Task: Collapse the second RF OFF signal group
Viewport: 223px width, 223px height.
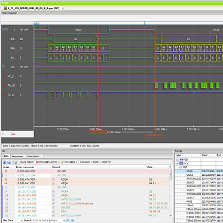Action: coord(3,67)
